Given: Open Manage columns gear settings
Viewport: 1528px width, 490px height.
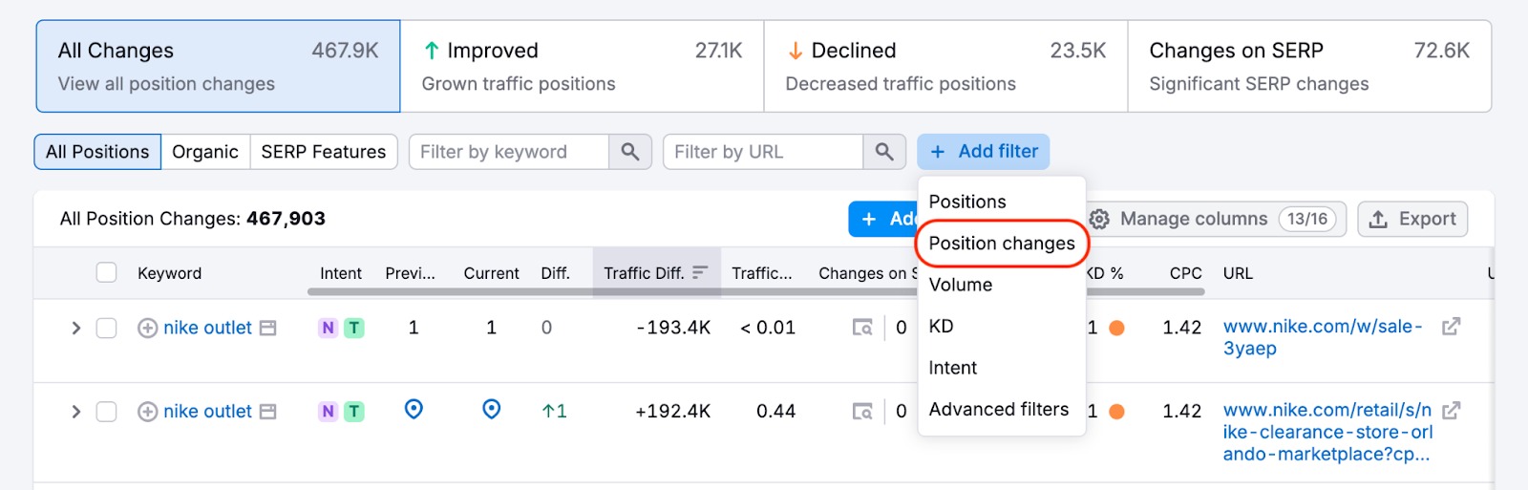Looking at the screenshot, I should (x=1100, y=219).
